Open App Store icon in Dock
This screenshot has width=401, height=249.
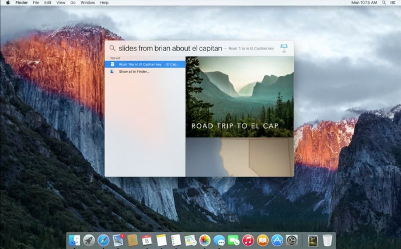[277, 240]
